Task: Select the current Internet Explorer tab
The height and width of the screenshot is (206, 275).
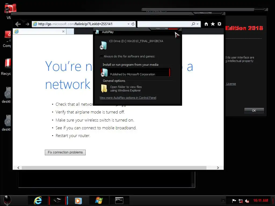Action: pos(40,31)
